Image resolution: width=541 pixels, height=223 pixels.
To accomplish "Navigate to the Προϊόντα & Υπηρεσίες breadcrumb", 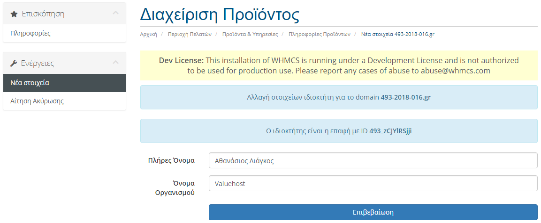I will point(250,35).
